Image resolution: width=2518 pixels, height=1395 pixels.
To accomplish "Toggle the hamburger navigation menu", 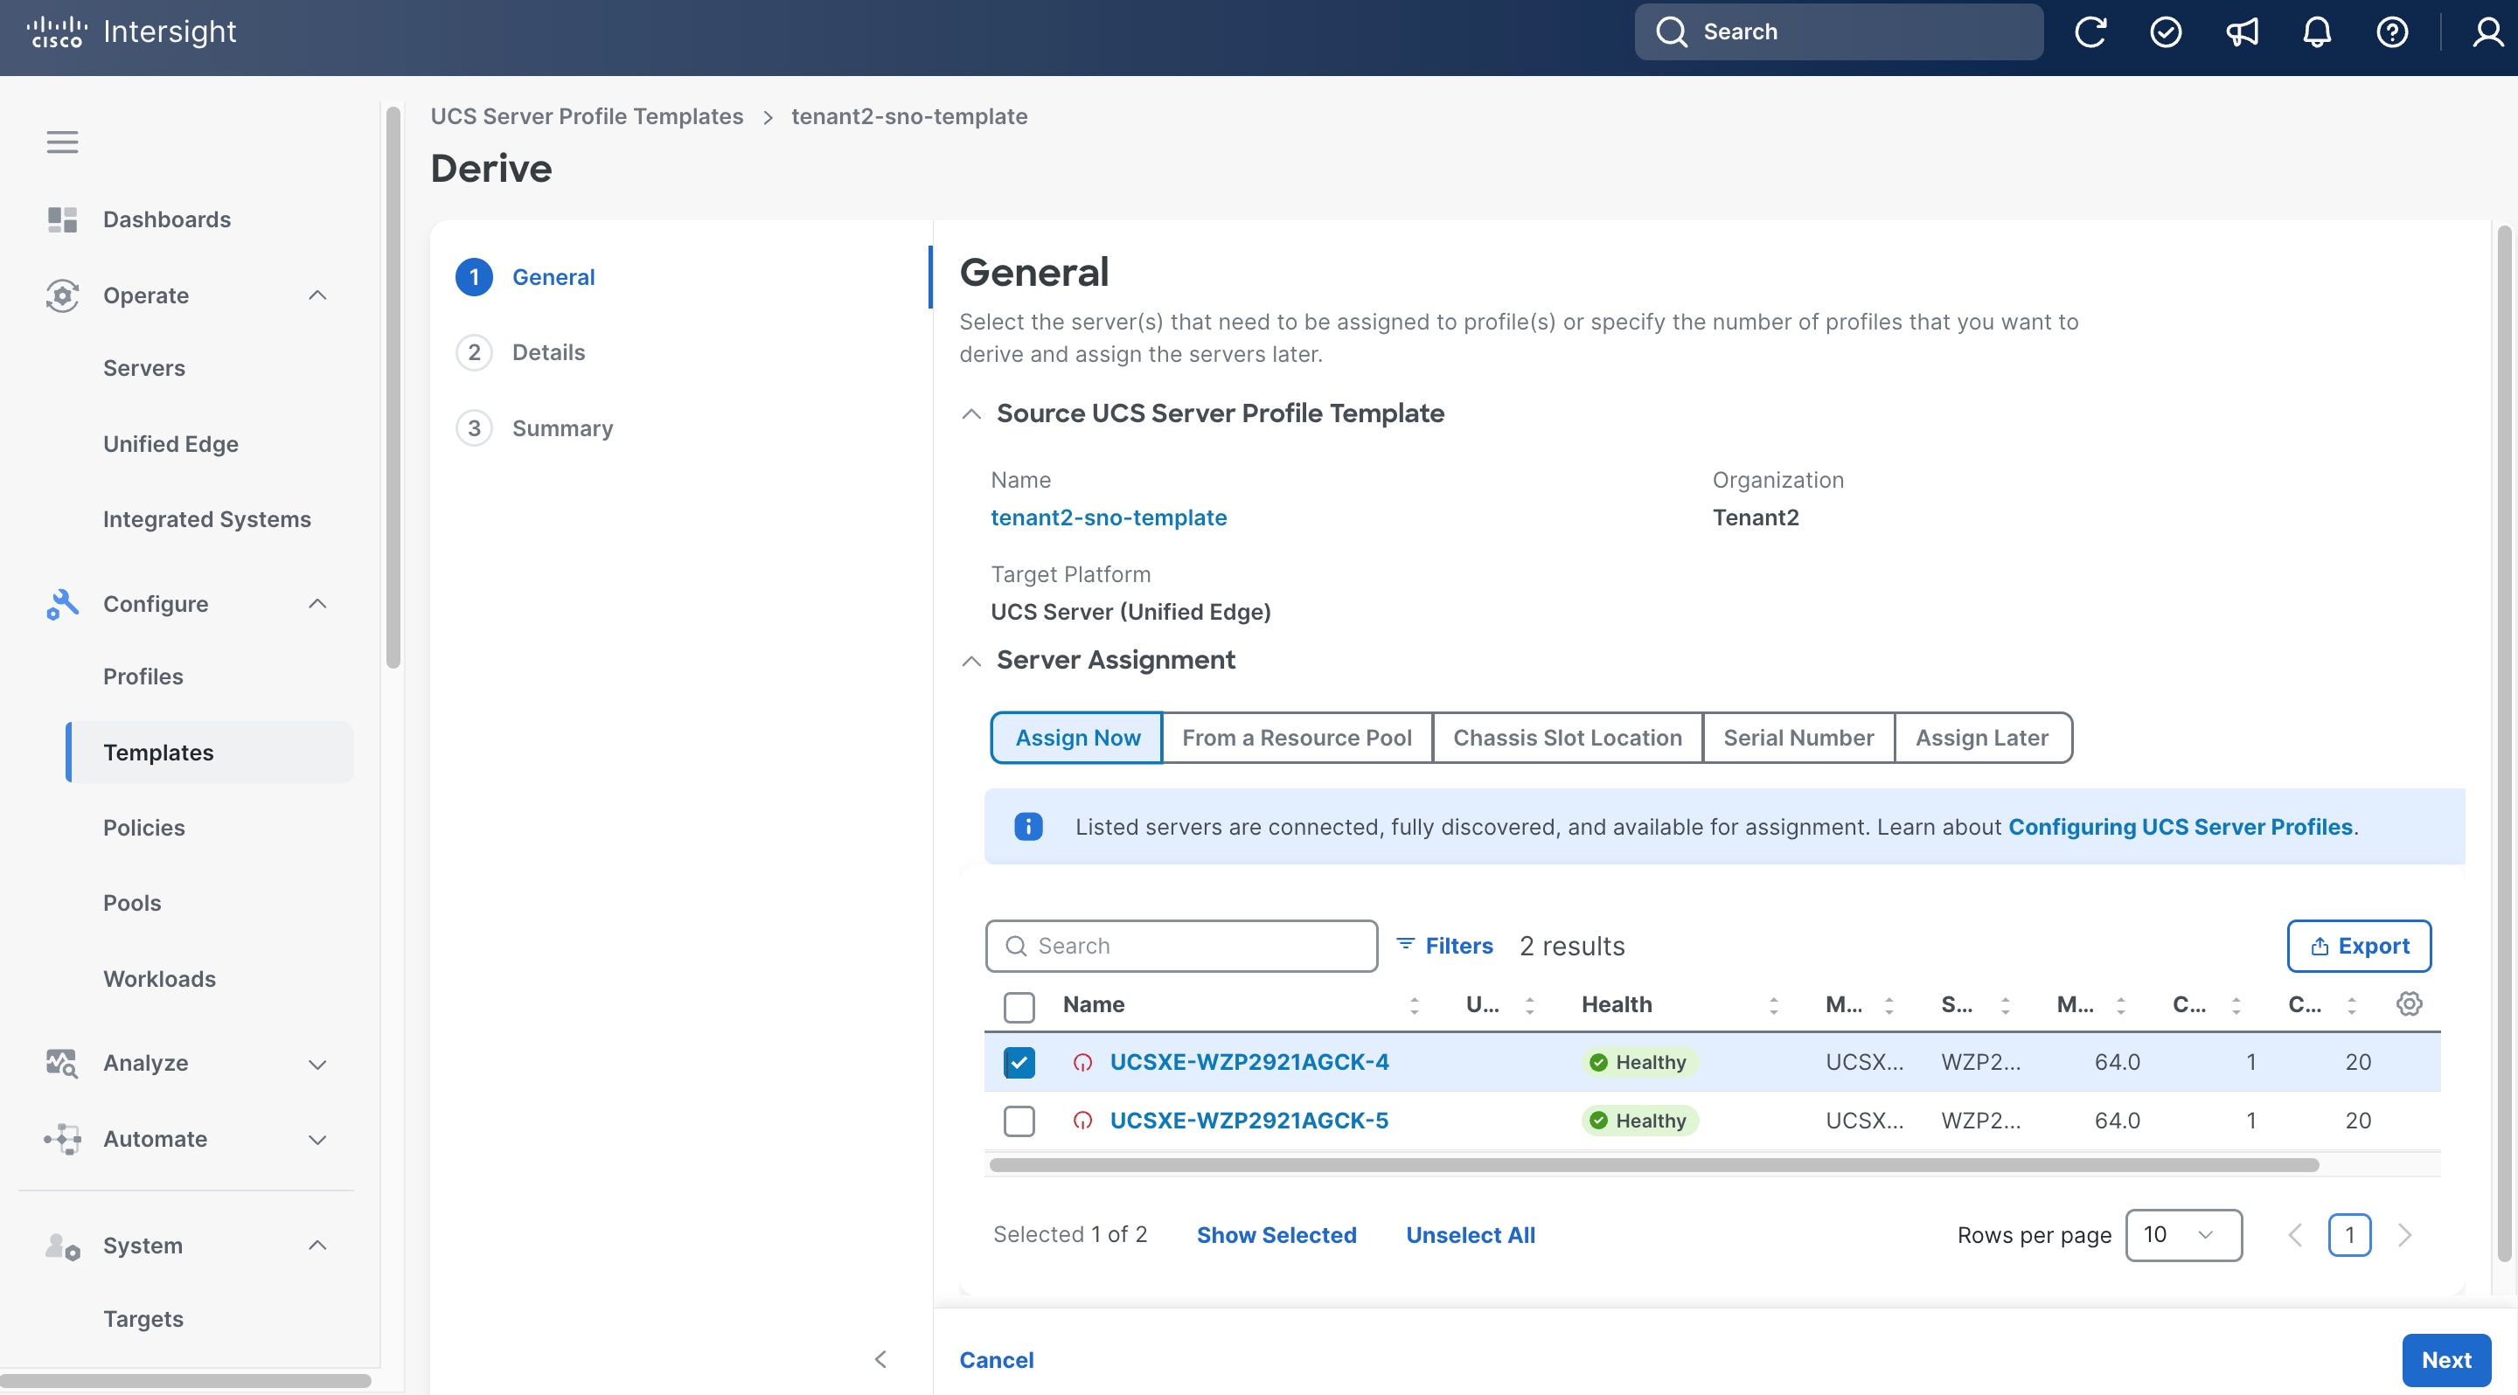I will pos(63,142).
